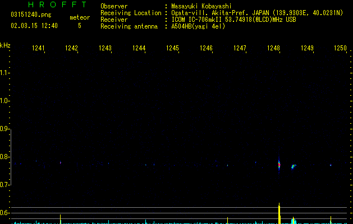Click the receiver ICOM IC-706mkII text
Viewport: 353px width, 224px height.
[x=198, y=20]
